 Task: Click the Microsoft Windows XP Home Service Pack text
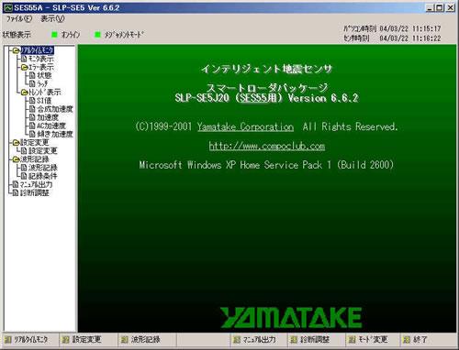click(266, 165)
